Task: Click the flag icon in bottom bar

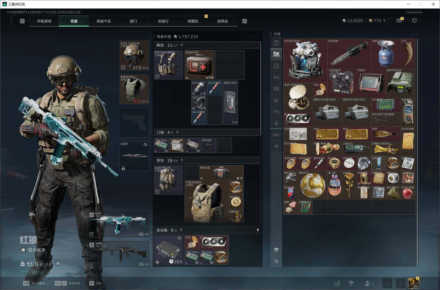Action: pyautogui.click(x=351, y=283)
